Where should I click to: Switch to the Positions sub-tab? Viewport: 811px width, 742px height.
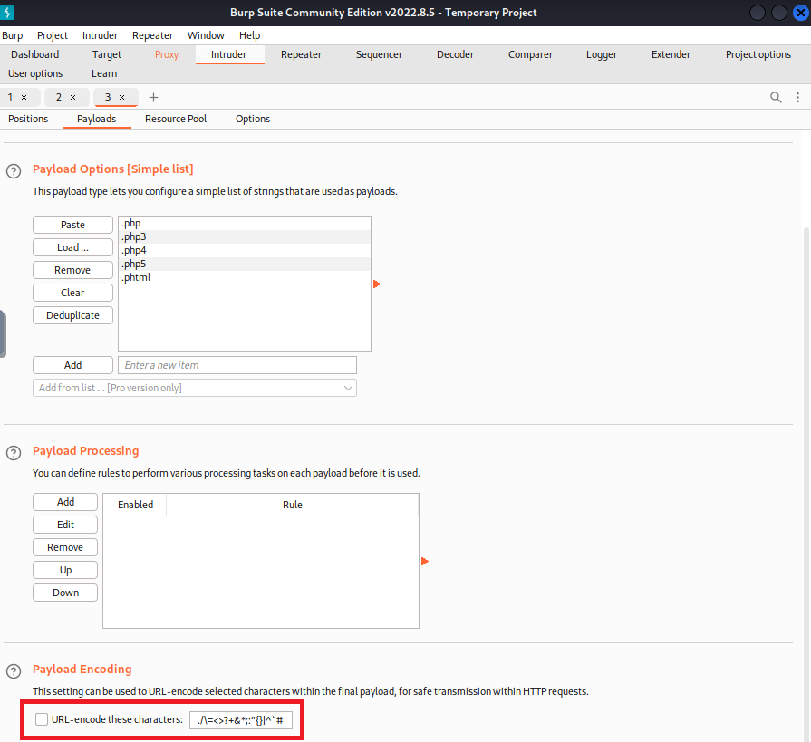[28, 119]
